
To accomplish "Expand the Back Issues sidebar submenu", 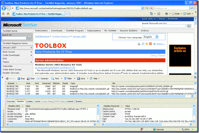I will tap(31, 52).
